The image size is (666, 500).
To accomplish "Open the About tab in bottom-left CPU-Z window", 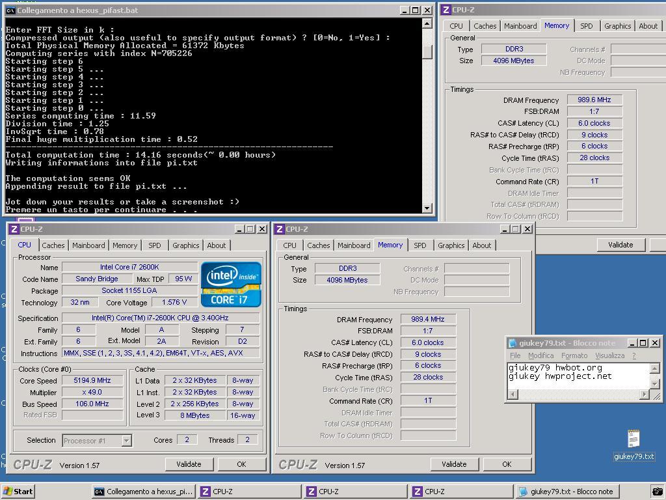I will pyautogui.click(x=216, y=245).
